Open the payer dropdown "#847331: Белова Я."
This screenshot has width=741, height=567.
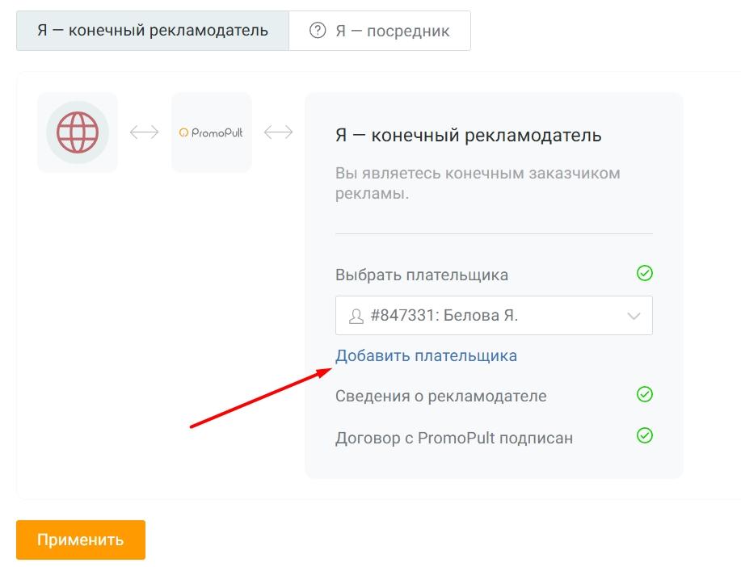coord(485,316)
